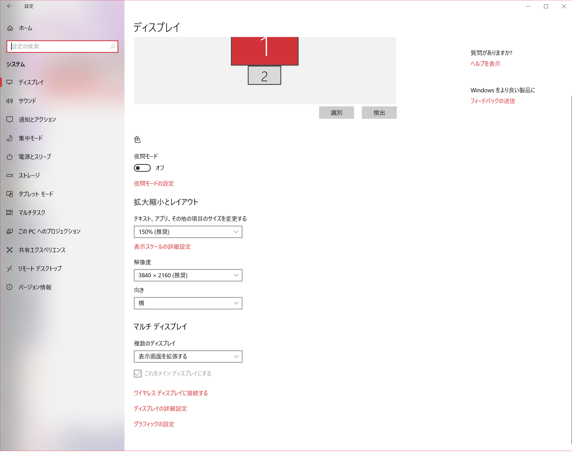Image resolution: width=572 pixels, height=452 pixels.
Task: Click the バージョン情報 info icon
Action: click(x=10, y=287)
